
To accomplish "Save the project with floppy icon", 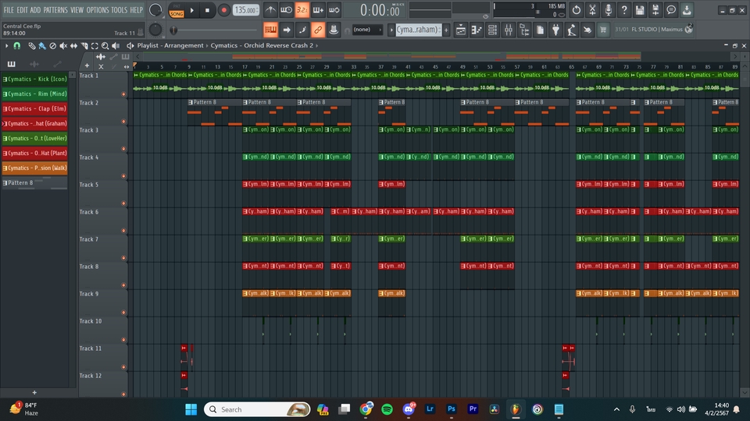I will [640, 9].
